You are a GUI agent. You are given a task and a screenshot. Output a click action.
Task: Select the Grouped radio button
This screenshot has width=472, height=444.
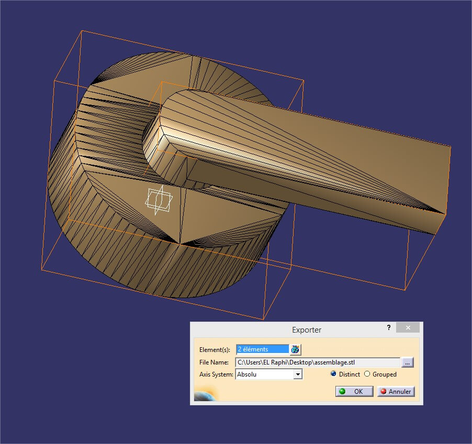click(x=367, y=374)
